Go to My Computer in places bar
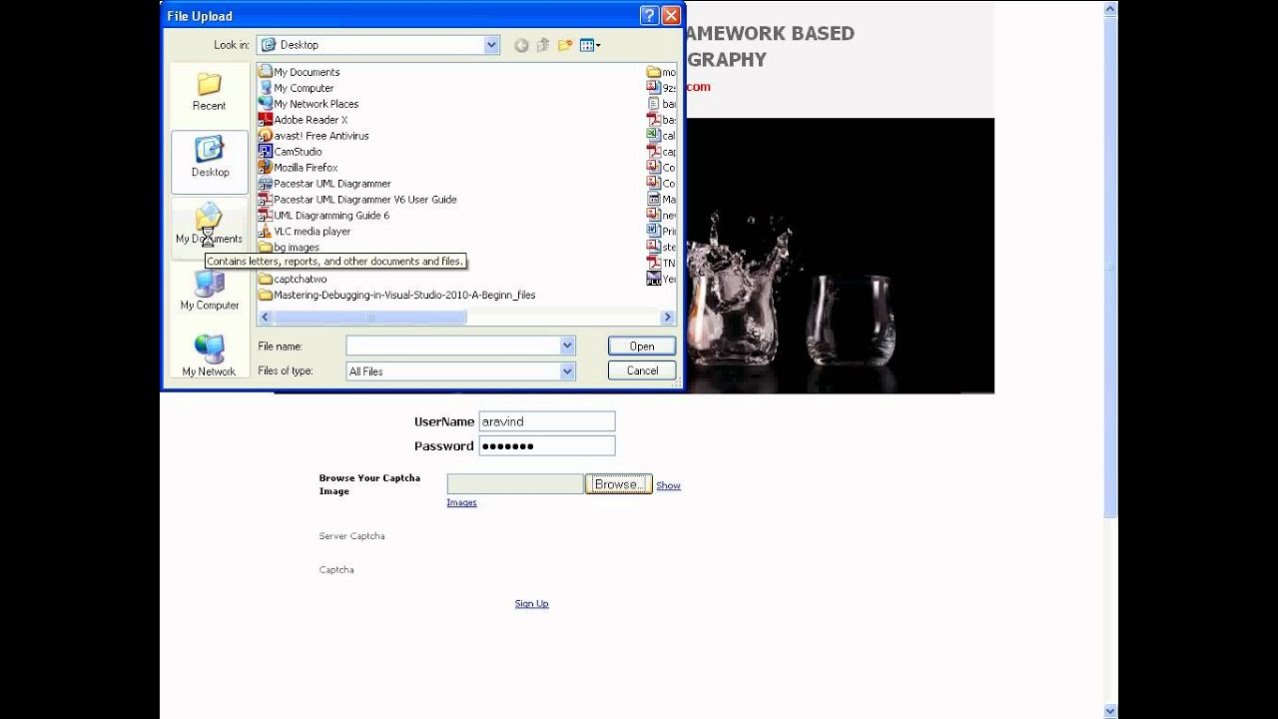1278x719 pixels. pyautogui.click(x=209, y=292)
